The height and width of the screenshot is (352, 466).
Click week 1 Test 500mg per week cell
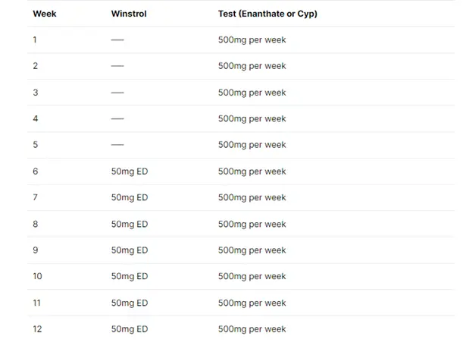click(x=252, y=40)
